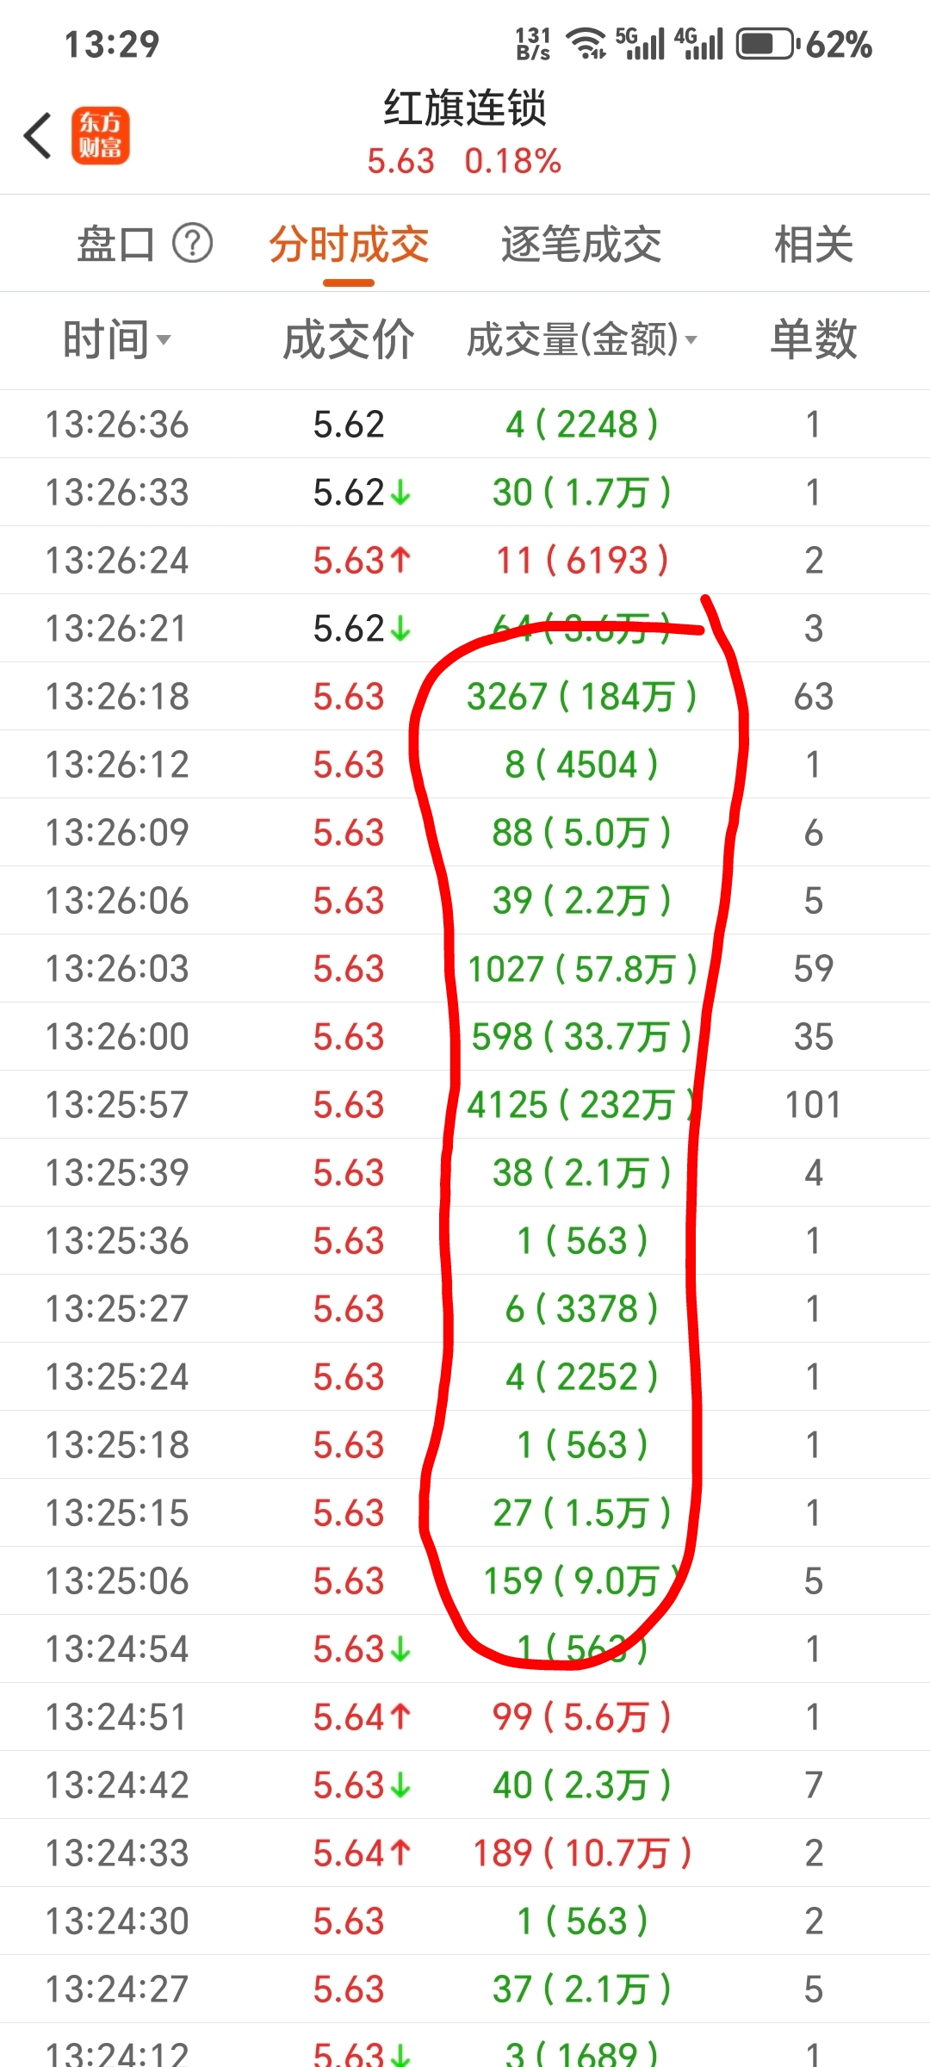Tap the status bar clock 13:29
The width and height of the screenshot is (930, 2067).
click(113, 44)
